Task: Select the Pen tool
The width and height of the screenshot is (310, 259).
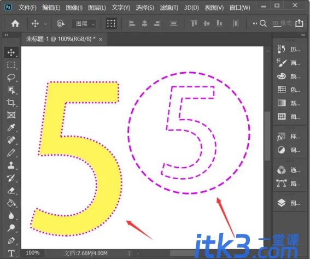Action: click(x=11, y=240)
